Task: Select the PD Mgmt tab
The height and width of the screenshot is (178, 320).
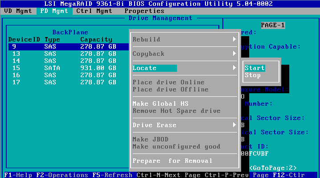Action: (x=54, y=11)
